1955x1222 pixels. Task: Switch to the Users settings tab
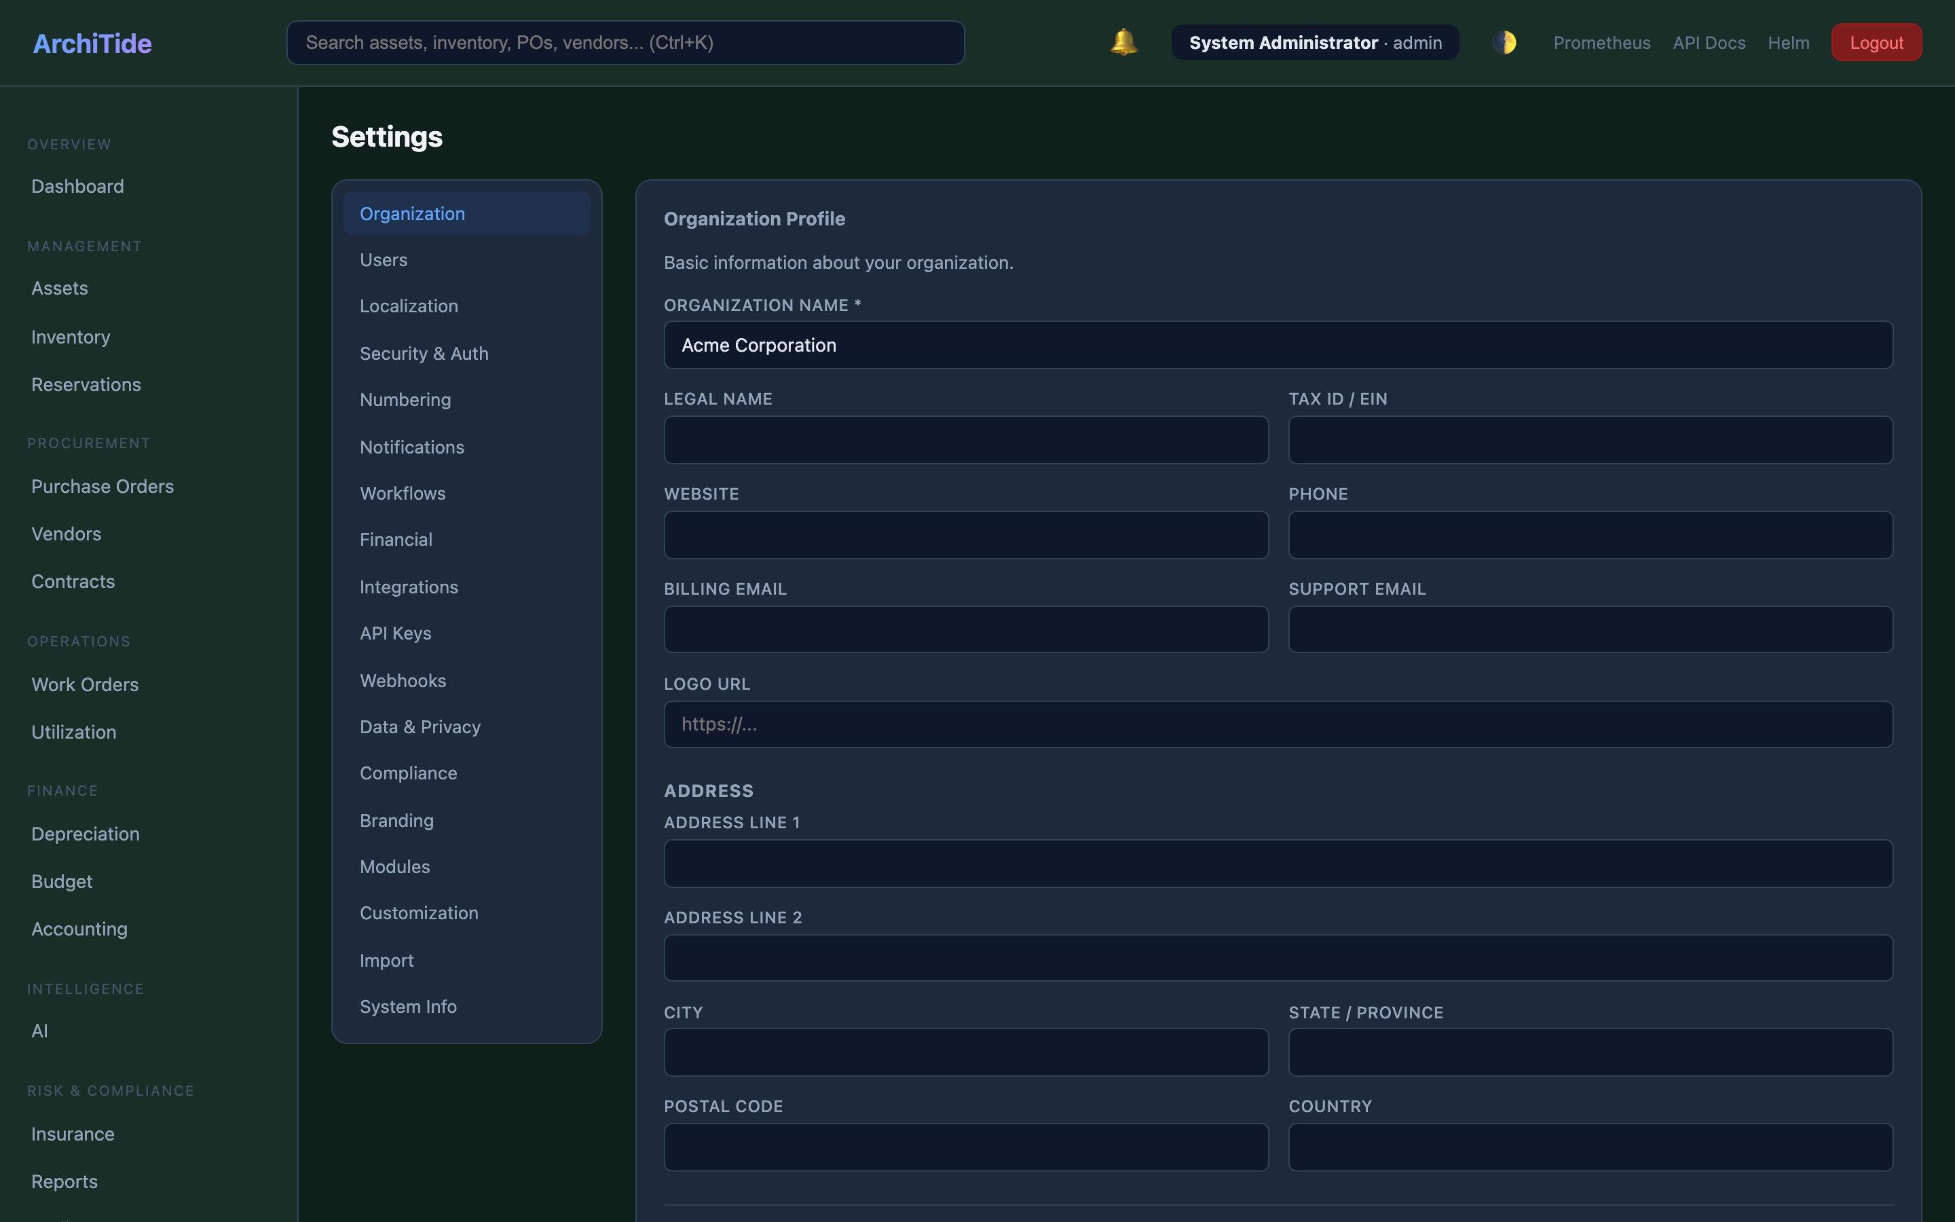click(x=383, y=259)
